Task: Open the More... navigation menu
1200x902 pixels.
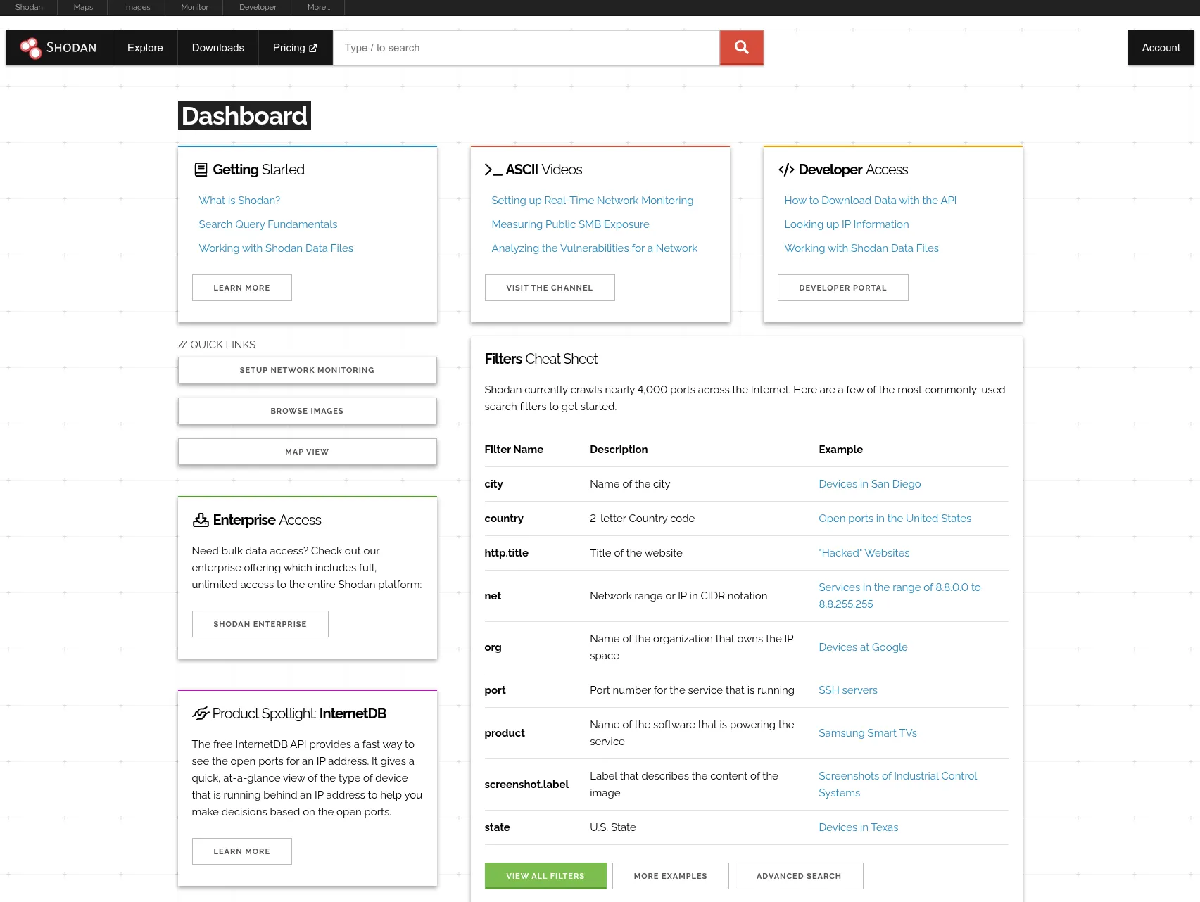Action: pyautogui.click(x=318, y=7)
